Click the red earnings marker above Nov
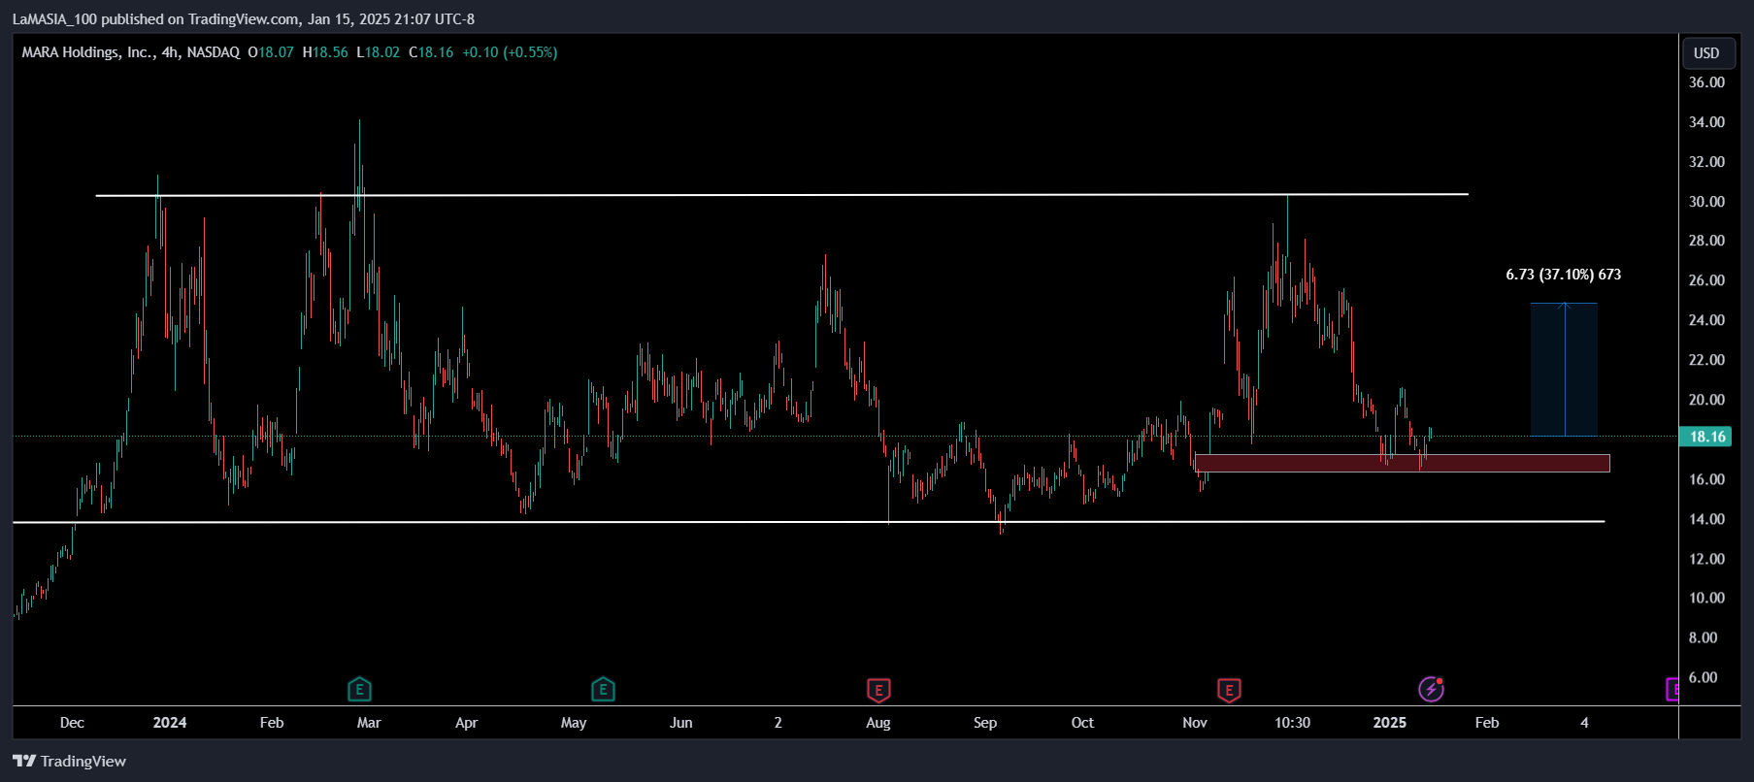Image resolution: width=1754 pixels, height=782 pixels. point(1229,690)
